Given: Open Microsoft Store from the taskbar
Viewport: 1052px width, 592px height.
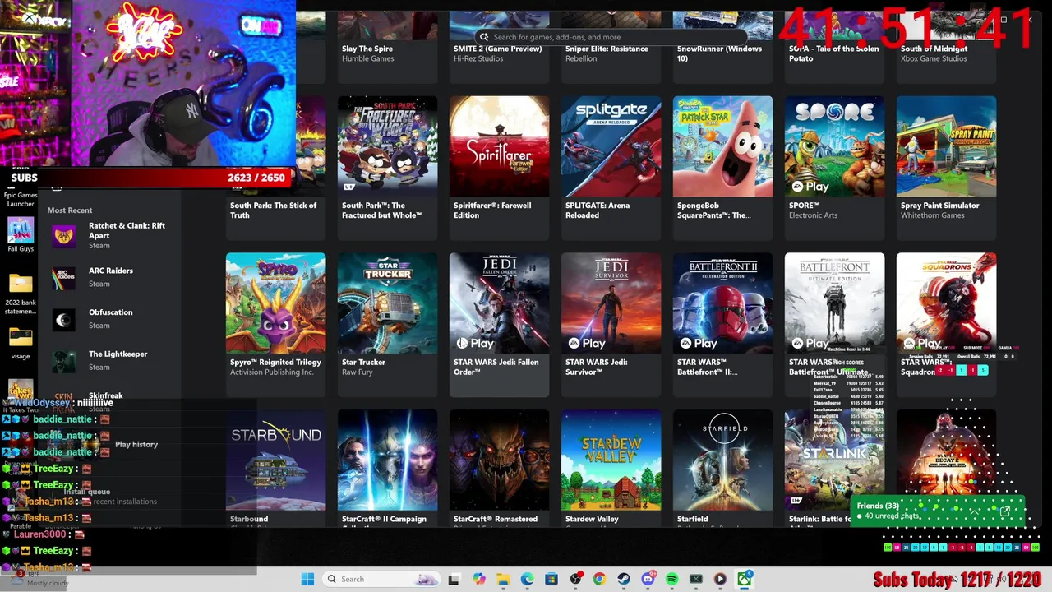Looking at the screenshot, I should pyautogui.click(x=551, y=579).
